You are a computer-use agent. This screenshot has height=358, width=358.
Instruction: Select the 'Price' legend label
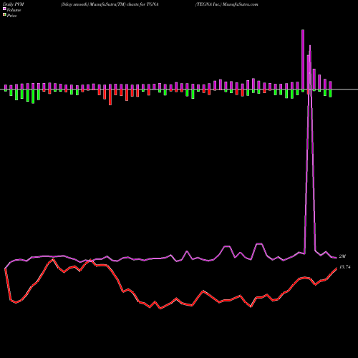point(11,16)
